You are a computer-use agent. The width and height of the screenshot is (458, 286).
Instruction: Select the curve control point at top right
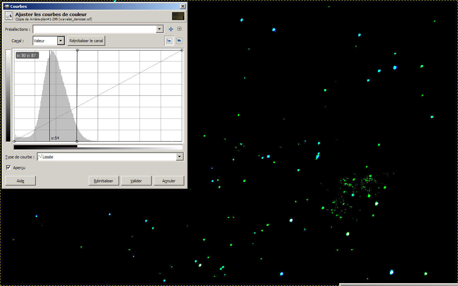click(x=182, y=50)
